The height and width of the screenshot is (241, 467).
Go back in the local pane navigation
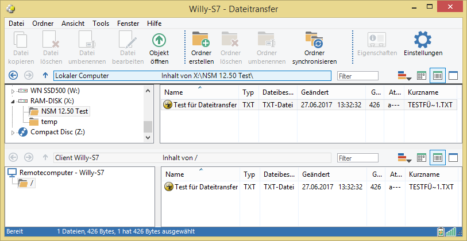pyautogui.click(x=14, y=75)
